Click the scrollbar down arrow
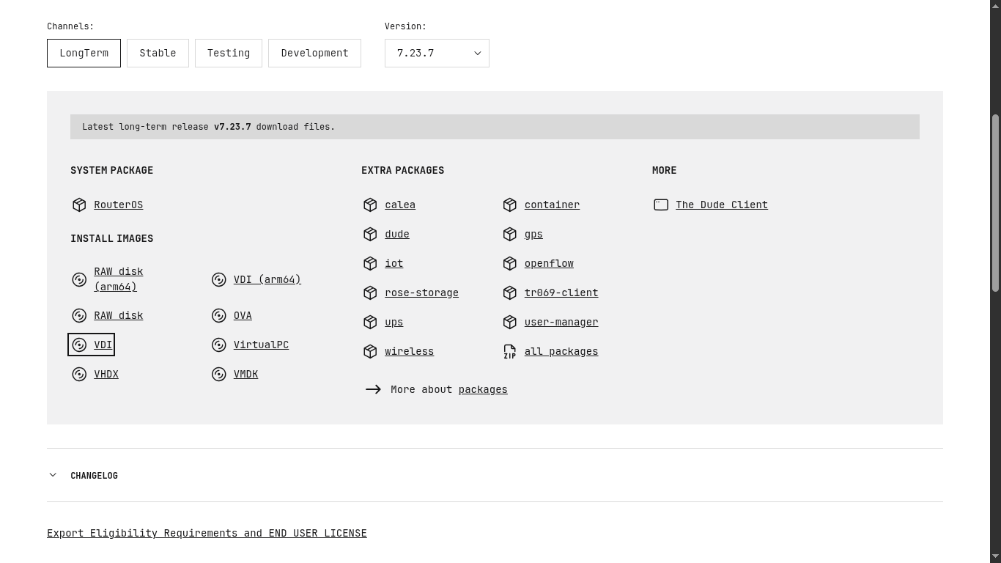 [995, 556]
